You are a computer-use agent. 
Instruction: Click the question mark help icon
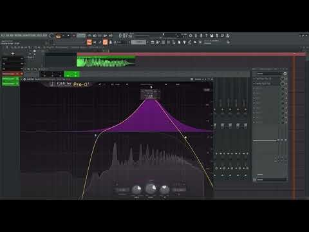click(206, 35)
